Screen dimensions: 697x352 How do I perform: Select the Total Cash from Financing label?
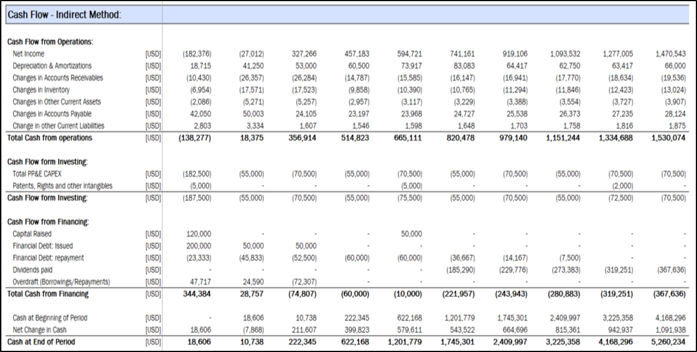pyautogui.click(x=48, y=294)
